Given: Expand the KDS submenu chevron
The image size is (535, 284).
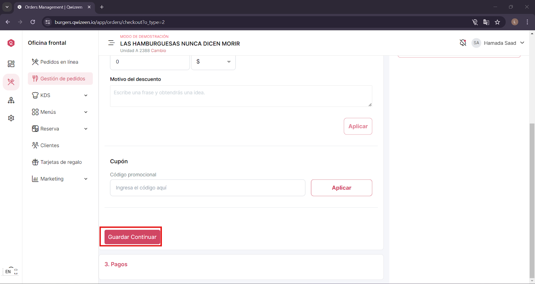Looking at the screenshot, I should pos(86,95).
